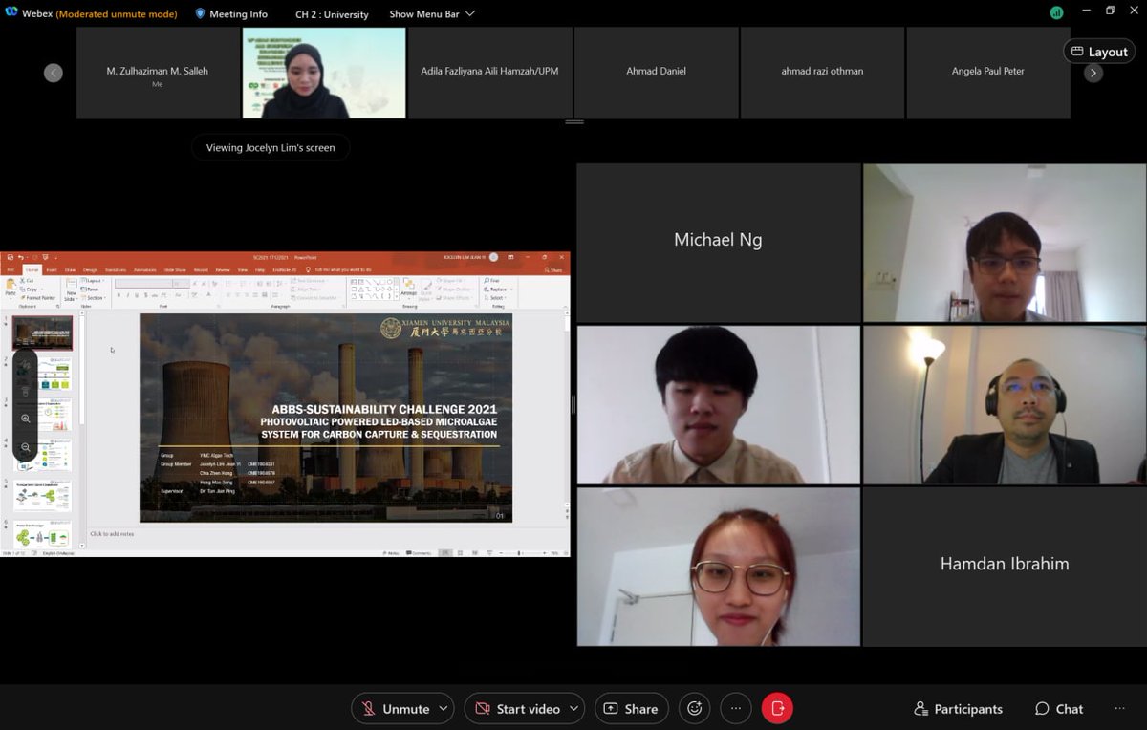Click Viewing Jocelyn Lim's screen label
Image resolution: width=1147 pixels, height=730 pixels.
(271, 148)
